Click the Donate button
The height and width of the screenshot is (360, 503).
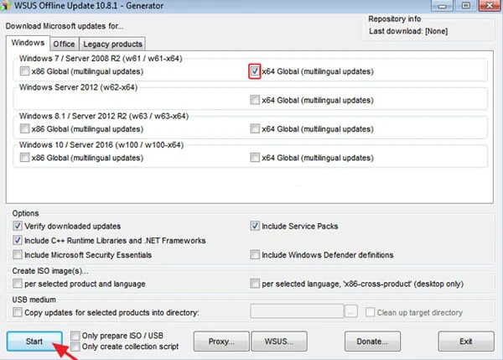pos(372,342)
